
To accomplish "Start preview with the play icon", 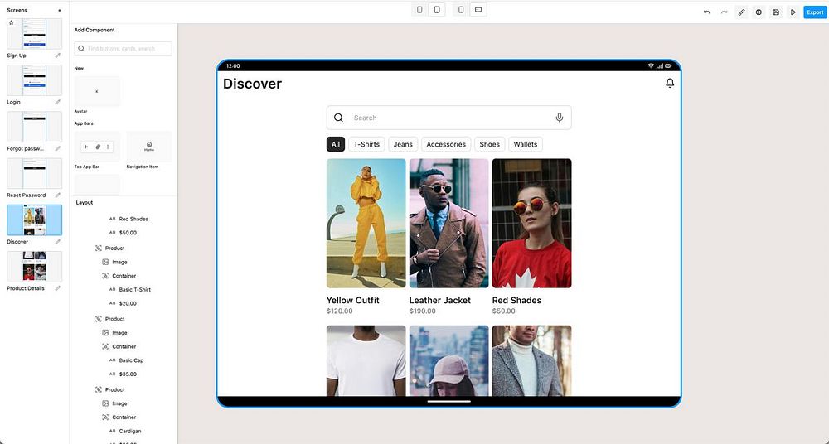I will [x=793, y=12].
